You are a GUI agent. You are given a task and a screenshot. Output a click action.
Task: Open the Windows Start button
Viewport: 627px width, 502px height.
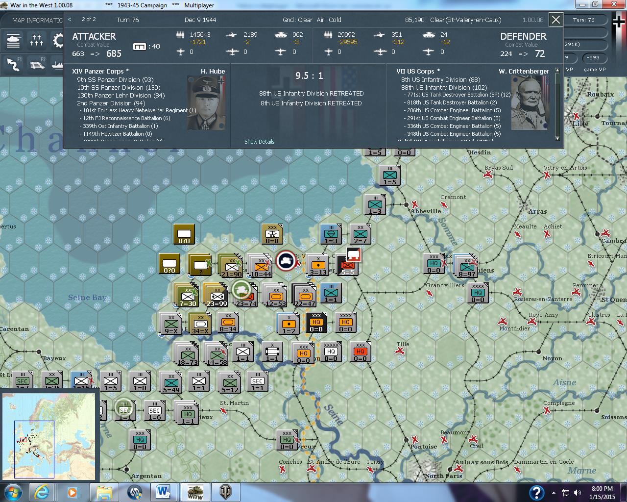pos(12,492)
